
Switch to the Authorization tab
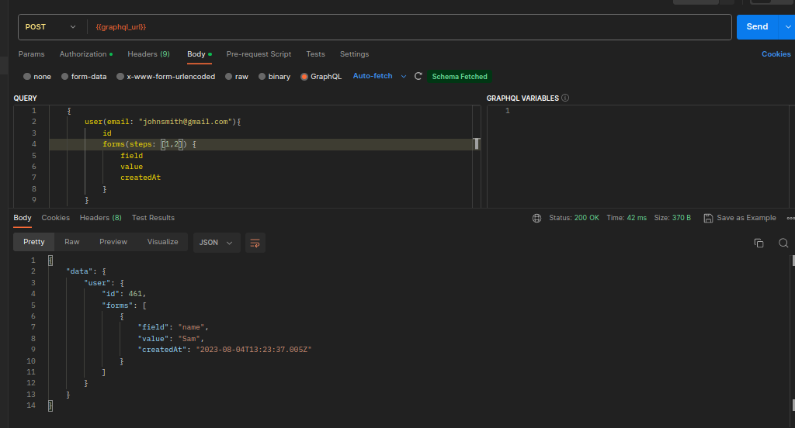85,54
